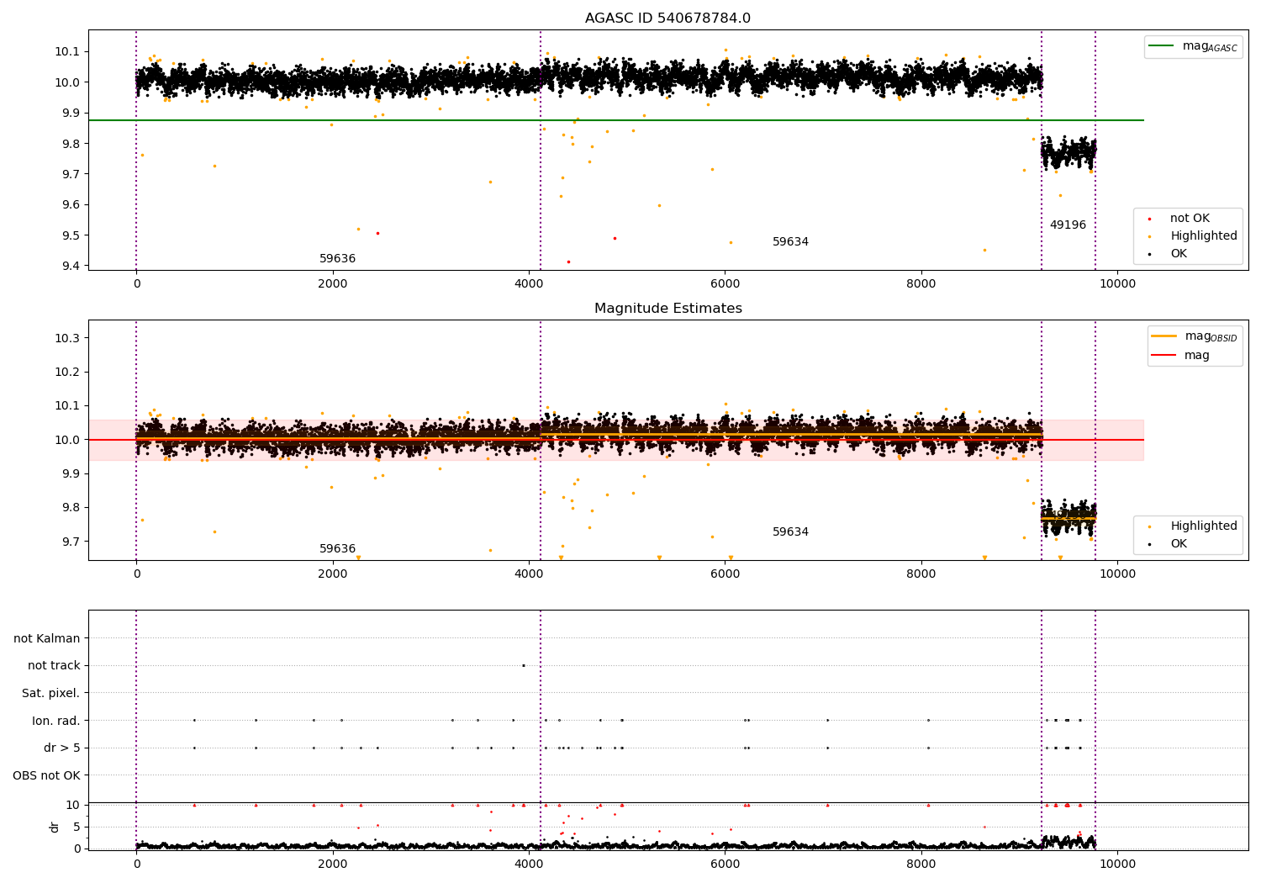Screen dimensions: 1261x883
Task: Click the single data point on the 'not track' row
Action: 523,665
